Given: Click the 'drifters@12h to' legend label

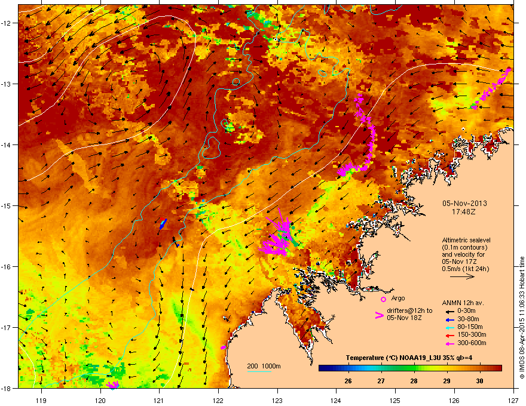Looking at the screenshot, I should tap(409, 311).
